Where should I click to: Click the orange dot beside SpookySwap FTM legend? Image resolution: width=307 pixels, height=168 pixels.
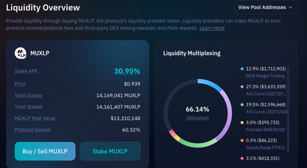241,140
